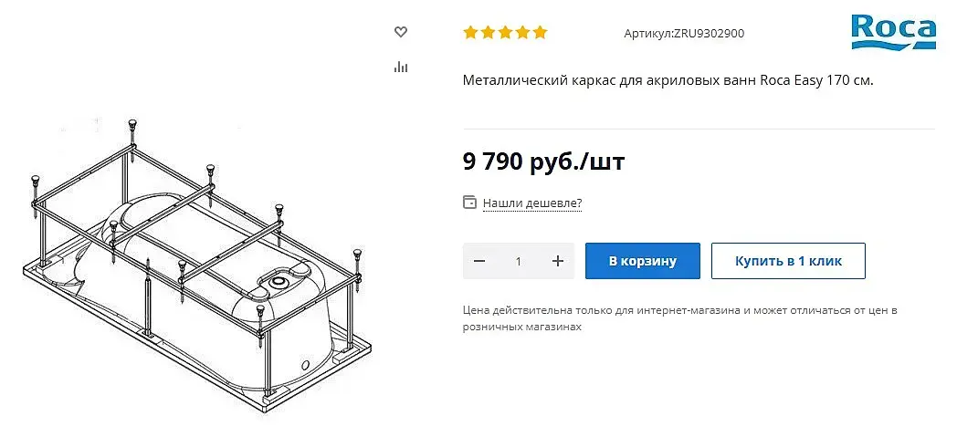Image resolution: width=957 pixels, height=437 pixels.
Task: Click the Roca brand logo
Action: [893, 32]
